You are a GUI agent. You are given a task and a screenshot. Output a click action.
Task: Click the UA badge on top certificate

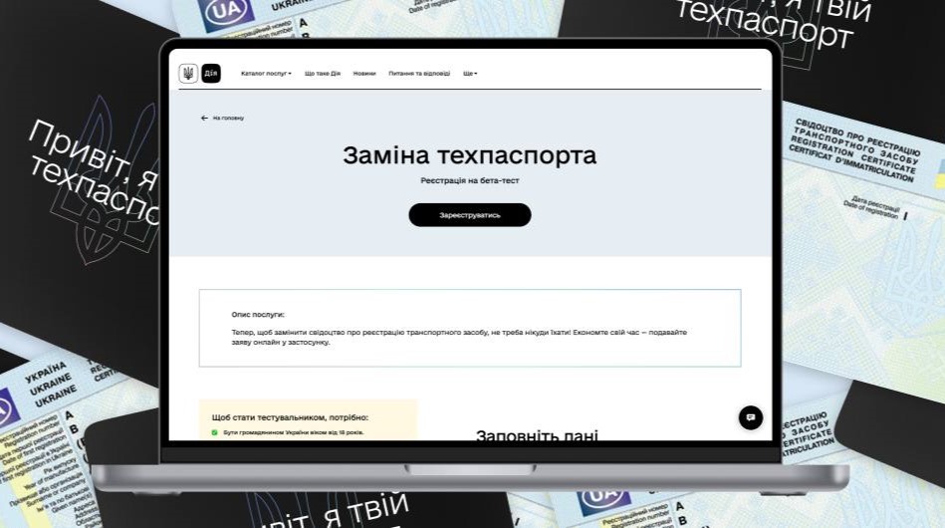226,12
